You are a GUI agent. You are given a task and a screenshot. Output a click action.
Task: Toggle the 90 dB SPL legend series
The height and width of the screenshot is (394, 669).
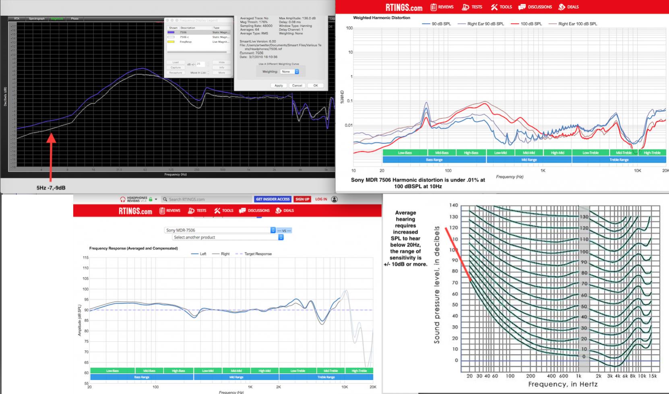tap(436, 24)
